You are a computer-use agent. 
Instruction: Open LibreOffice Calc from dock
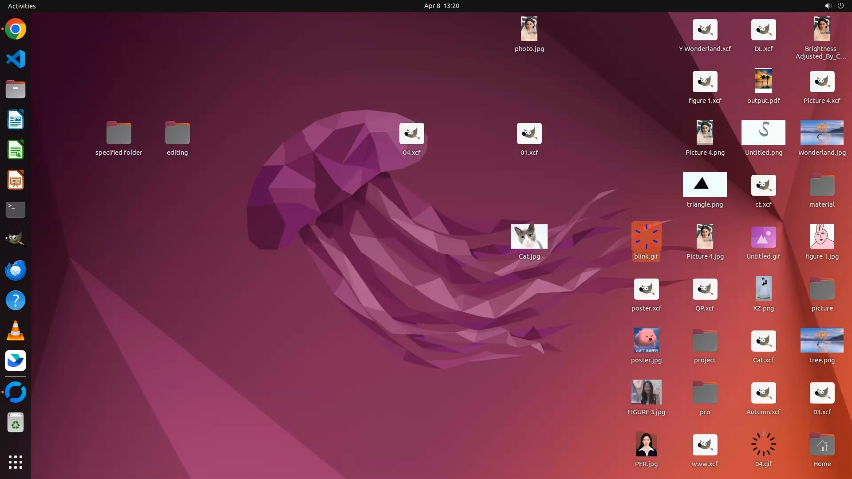pos(16,150)
